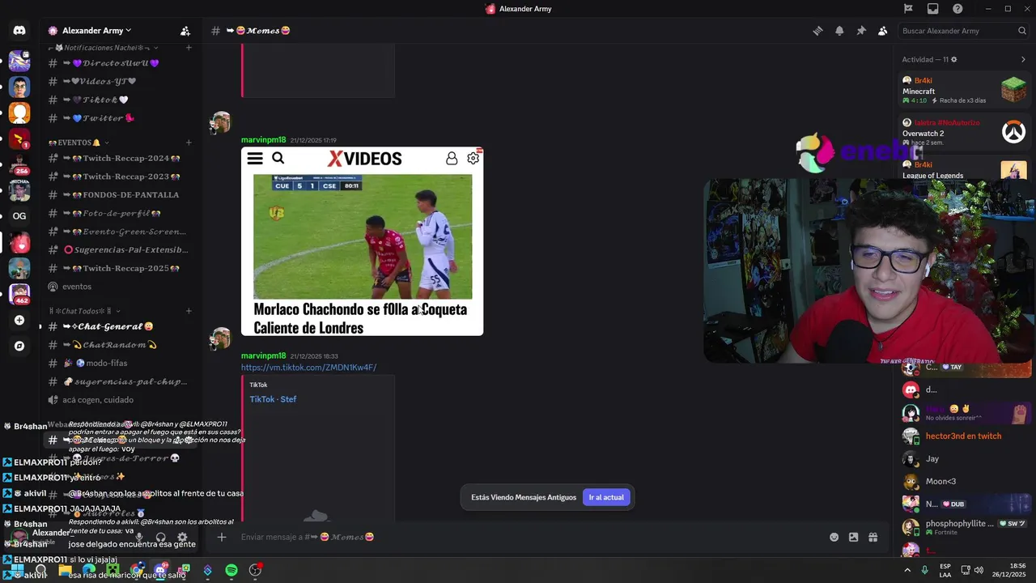Click the Ir al actual button

(x=605, y=497)
